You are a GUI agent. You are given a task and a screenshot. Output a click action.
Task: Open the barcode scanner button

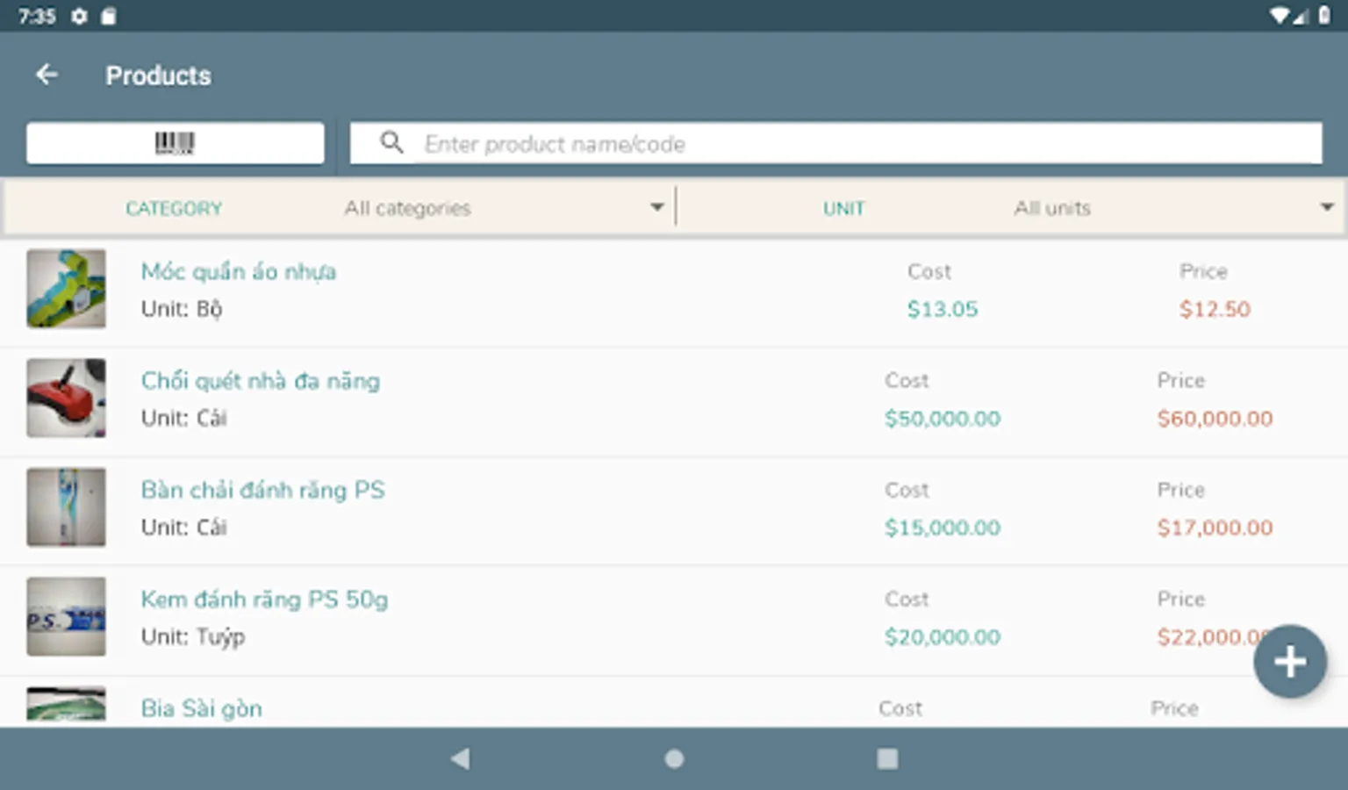pos(176,143)
